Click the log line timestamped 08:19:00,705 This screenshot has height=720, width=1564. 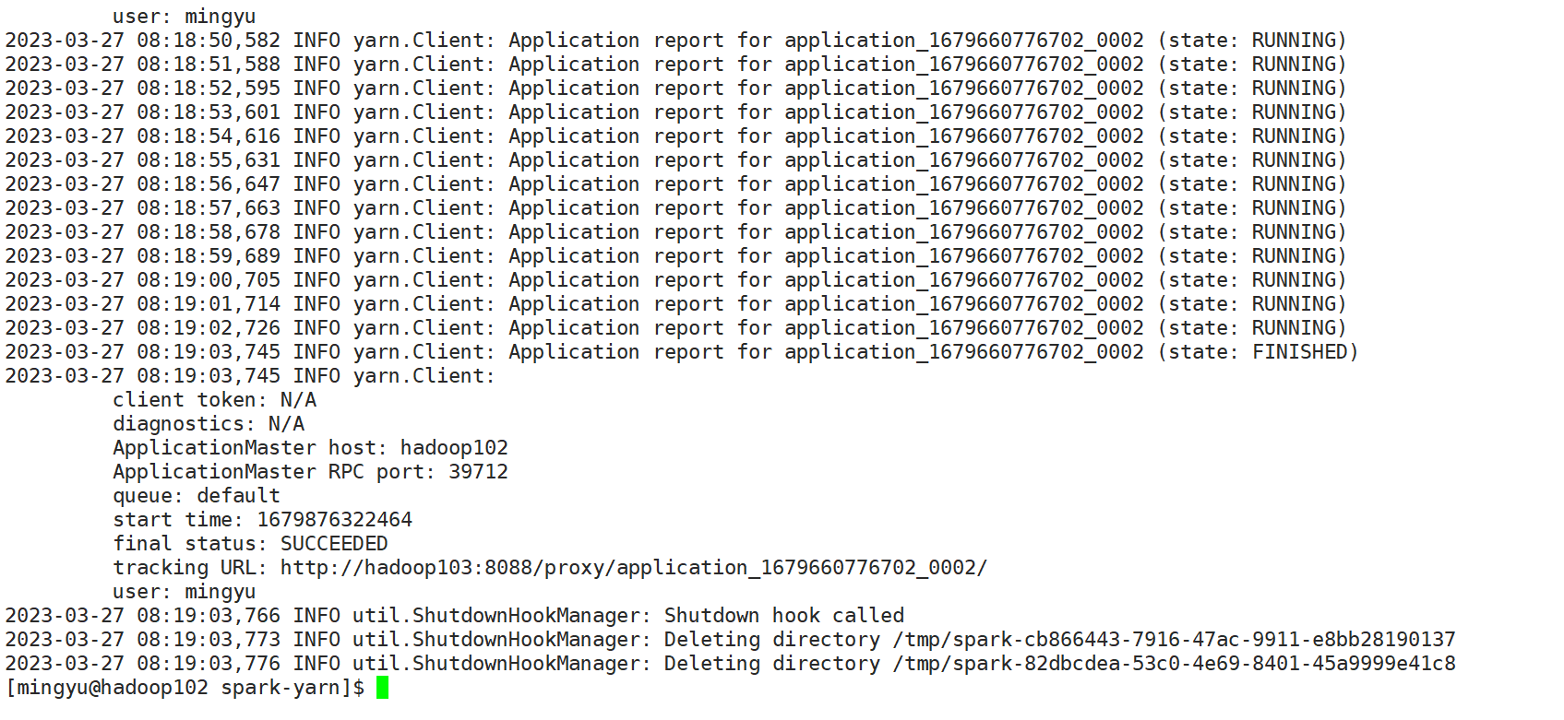[x=675, y=280]
